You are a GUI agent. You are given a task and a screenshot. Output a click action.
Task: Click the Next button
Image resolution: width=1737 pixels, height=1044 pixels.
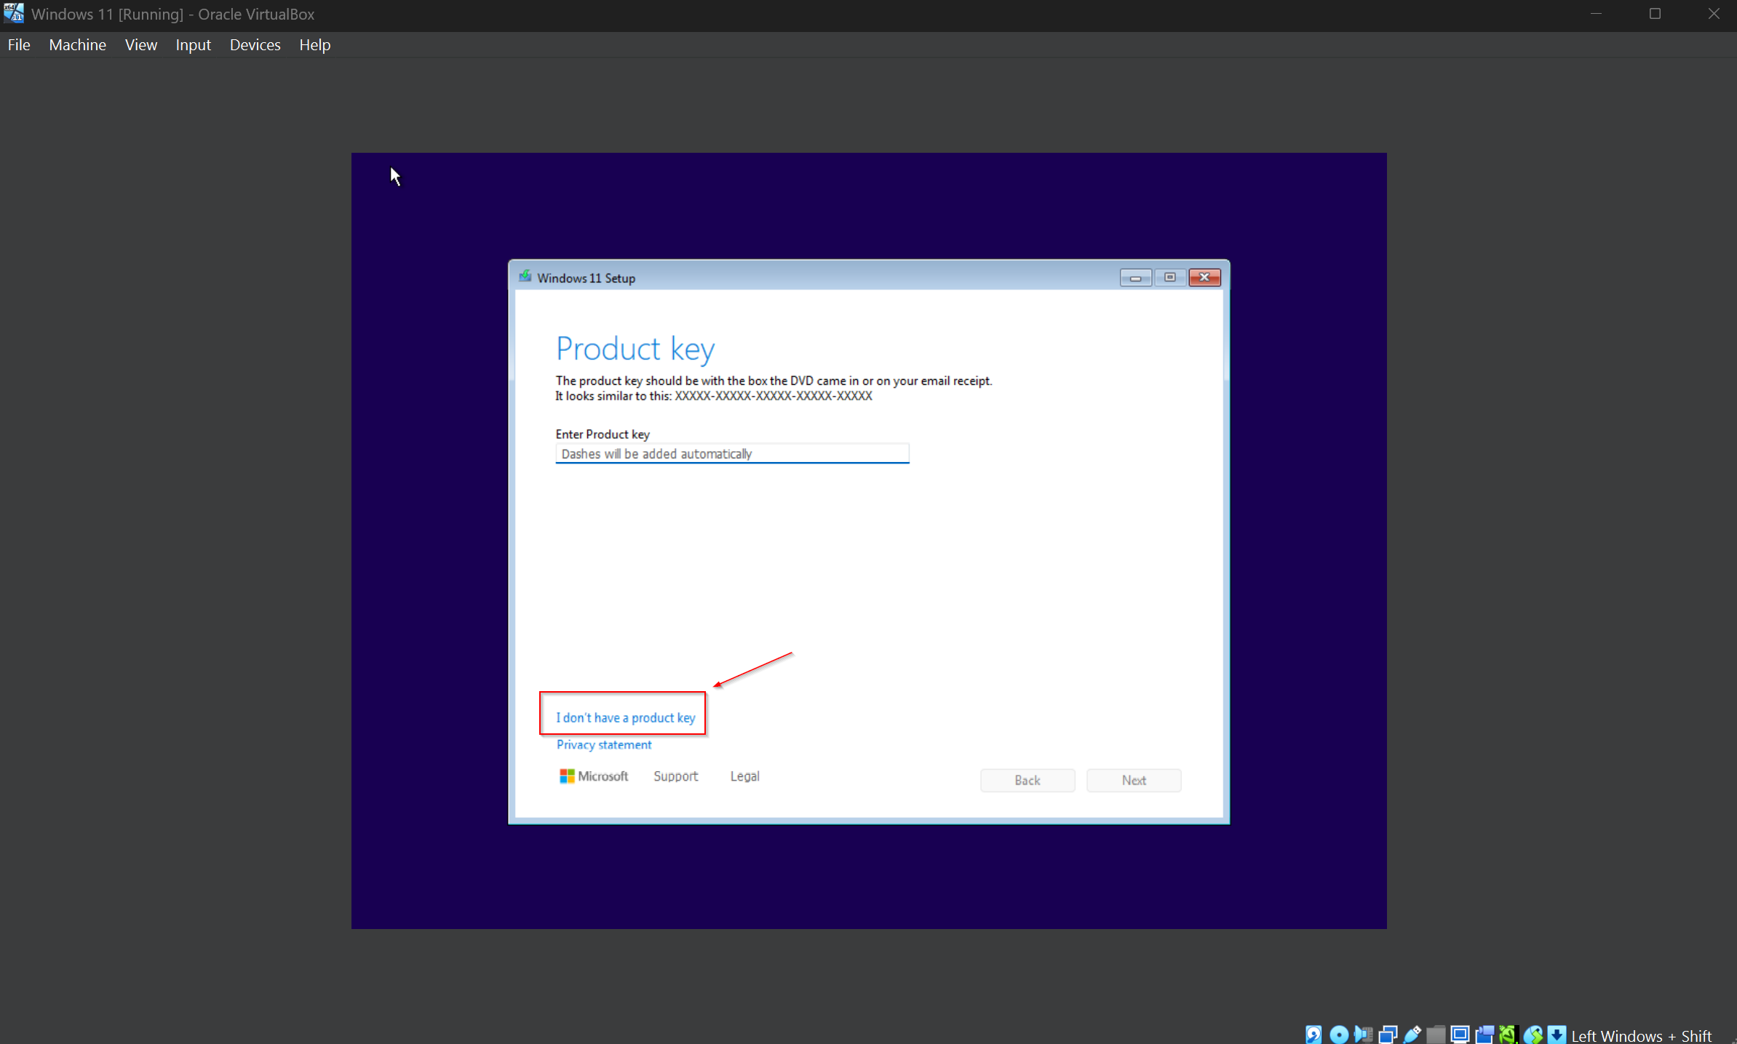1134,780
